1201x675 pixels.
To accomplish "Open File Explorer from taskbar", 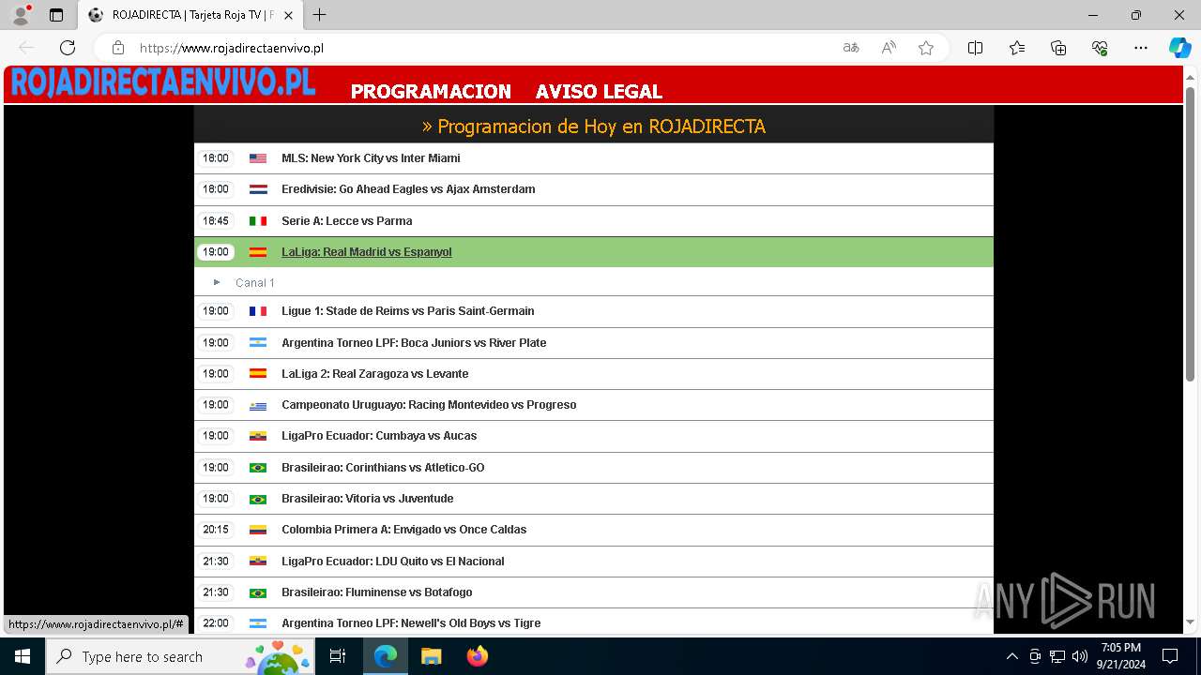I will tap(431, 656).
